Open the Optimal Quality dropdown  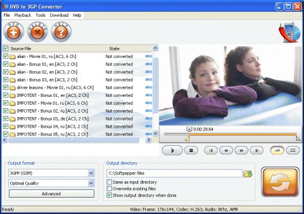[91, 183]
